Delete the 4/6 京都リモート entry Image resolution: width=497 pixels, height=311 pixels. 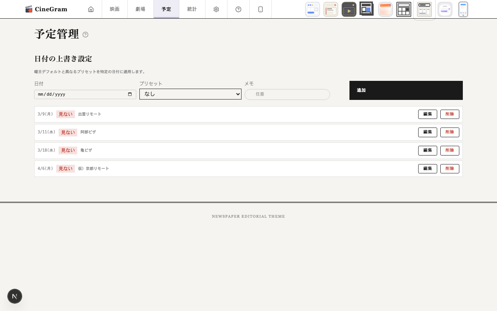450,169
